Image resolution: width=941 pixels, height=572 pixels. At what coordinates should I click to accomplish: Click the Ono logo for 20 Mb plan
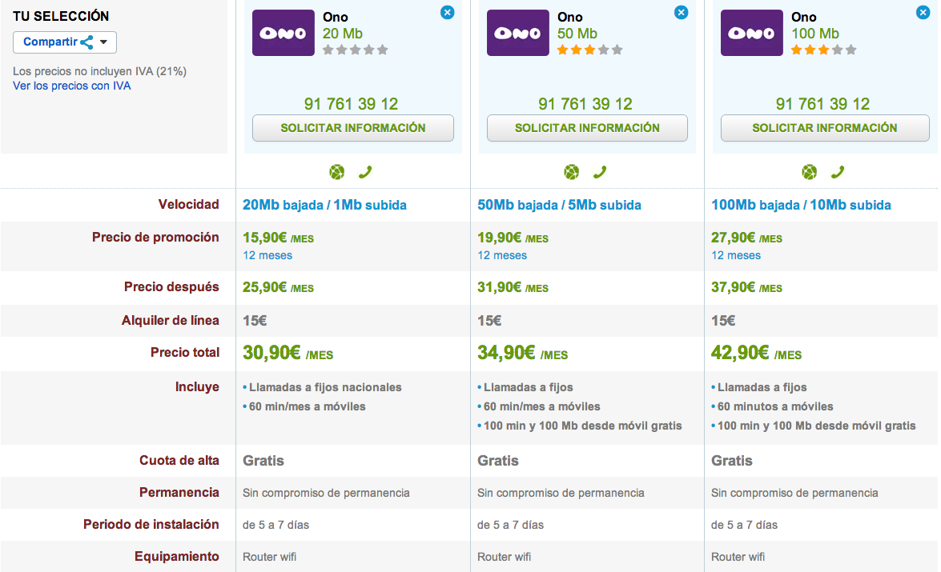point(284,33)
